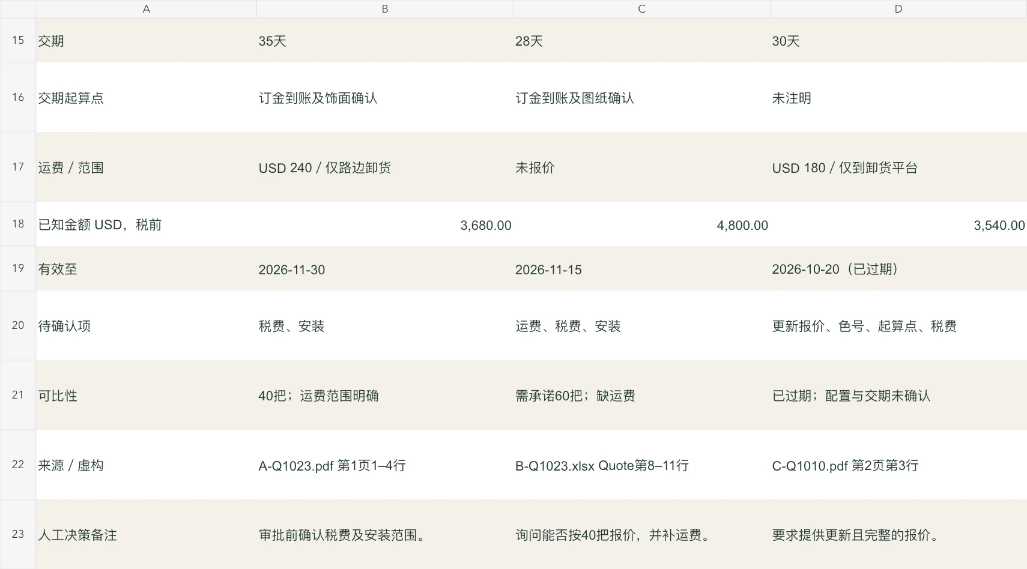Click cell '税费、安装'
This screenshot has height=569, width=1027.
pyautogui.click(x=385, y=325)
